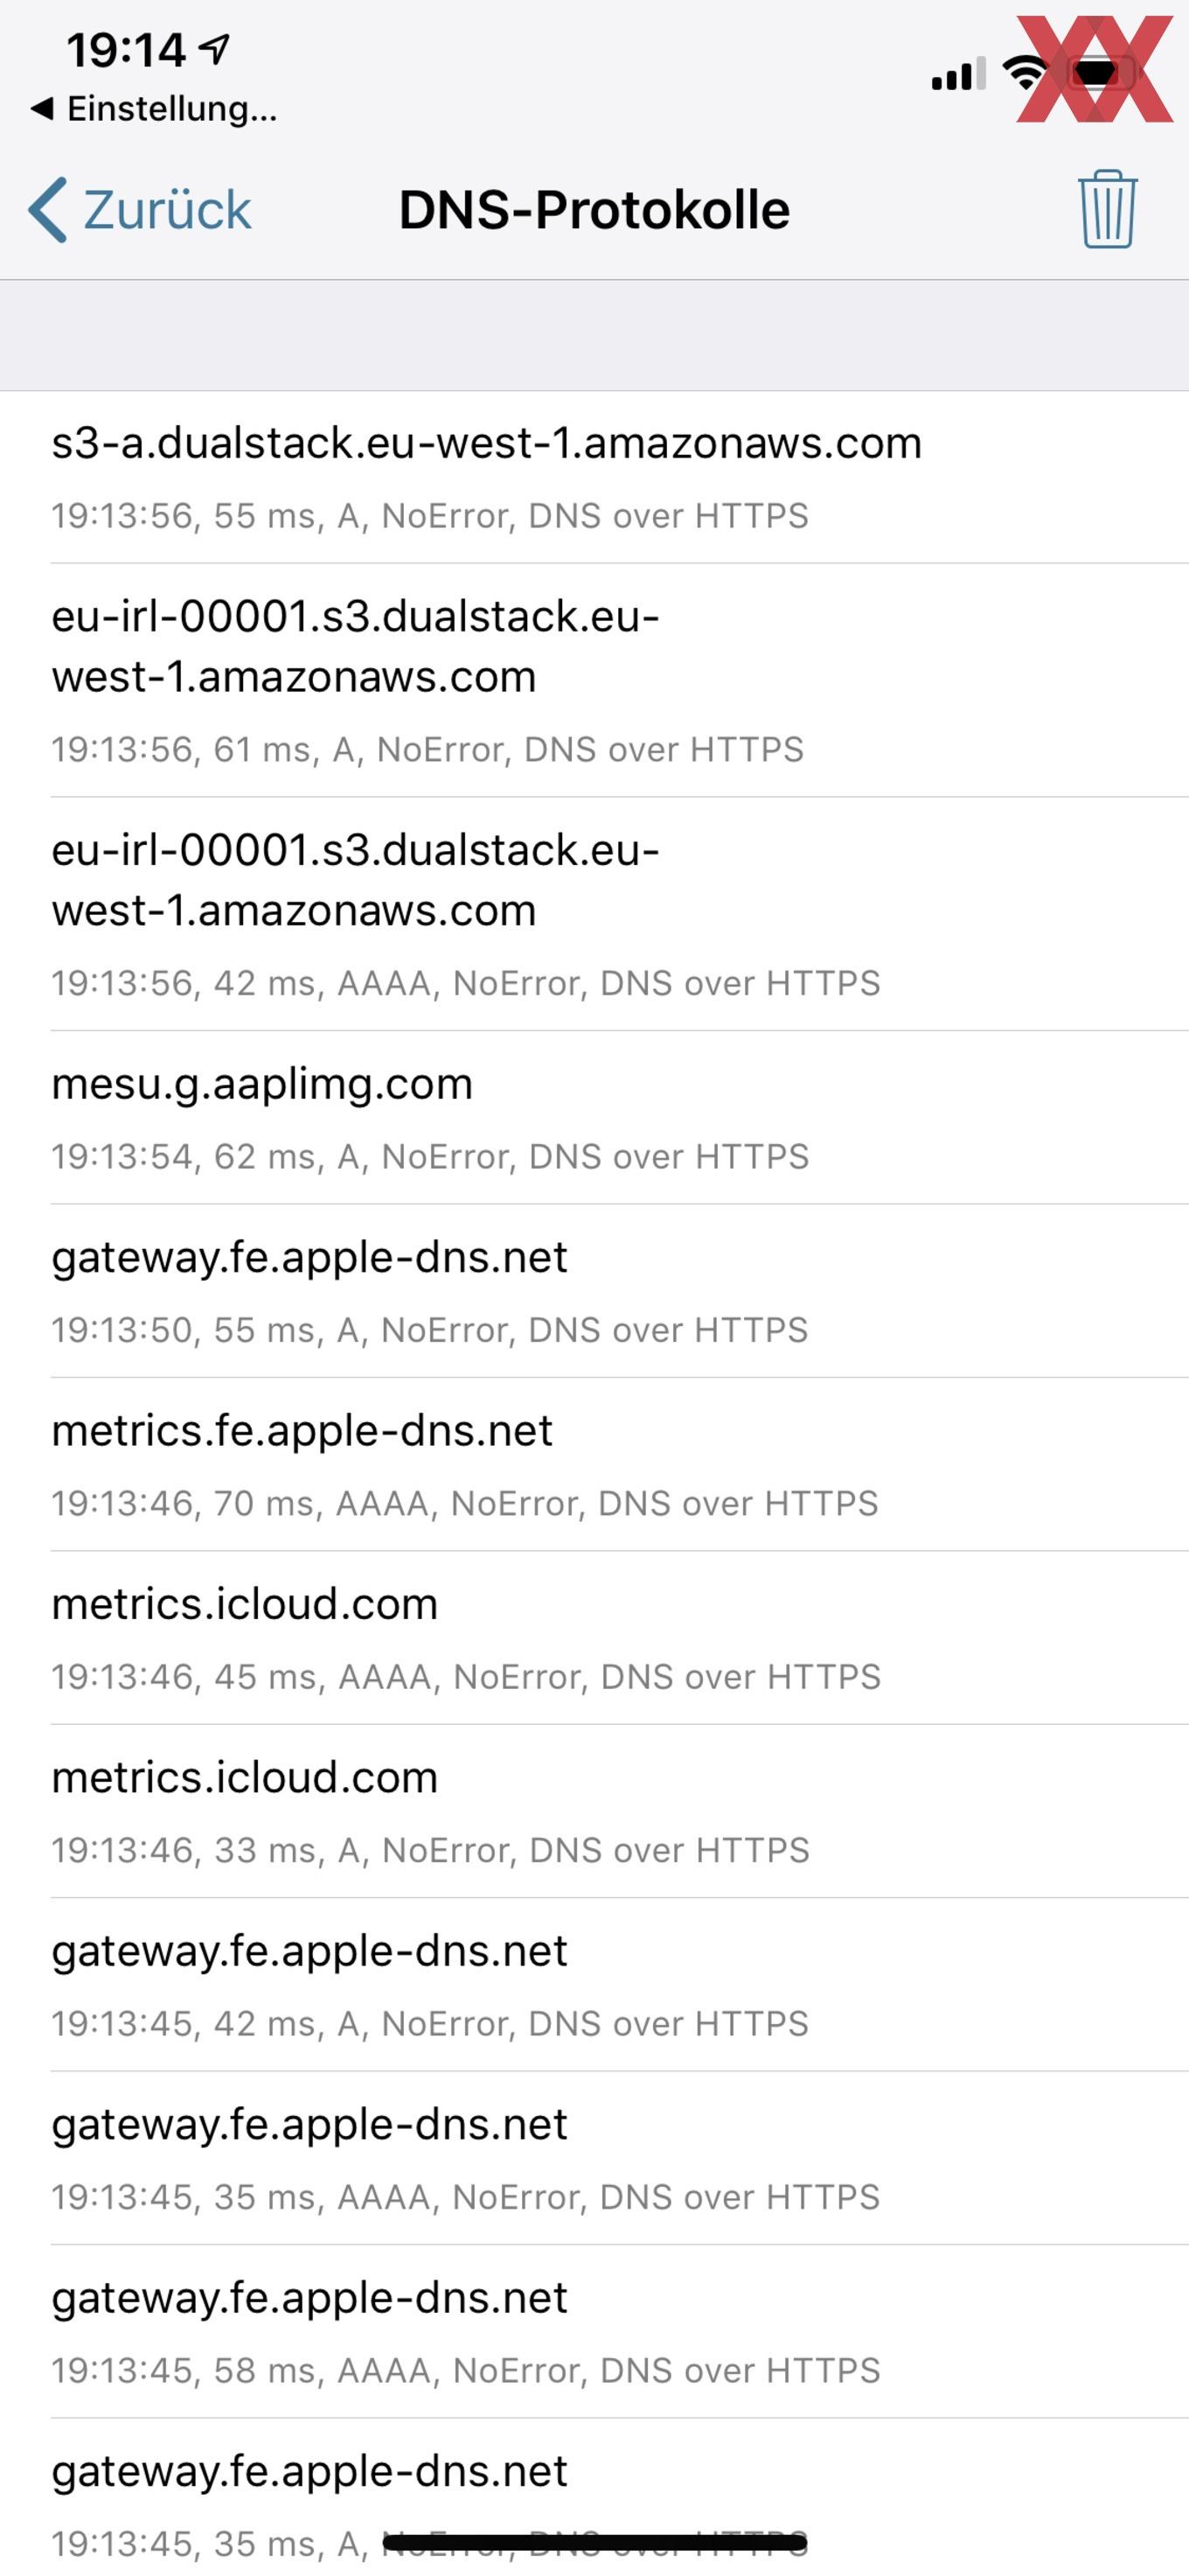The height and width of the screenshot is (2576, 1189).
Task: Open metrics.fe.apple-dns.net log entry
Action: click(594, 1464)
